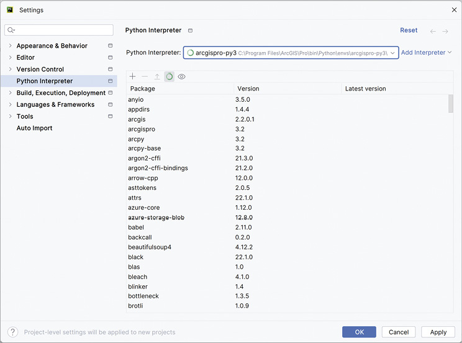Expand the Editor section

(x=11, y=58)
